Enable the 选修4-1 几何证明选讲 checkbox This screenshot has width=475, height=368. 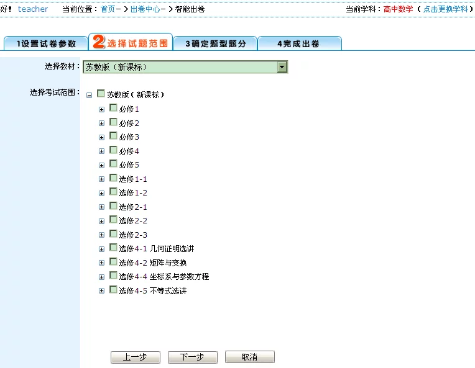pyautogui.click(x=113, y=248)
